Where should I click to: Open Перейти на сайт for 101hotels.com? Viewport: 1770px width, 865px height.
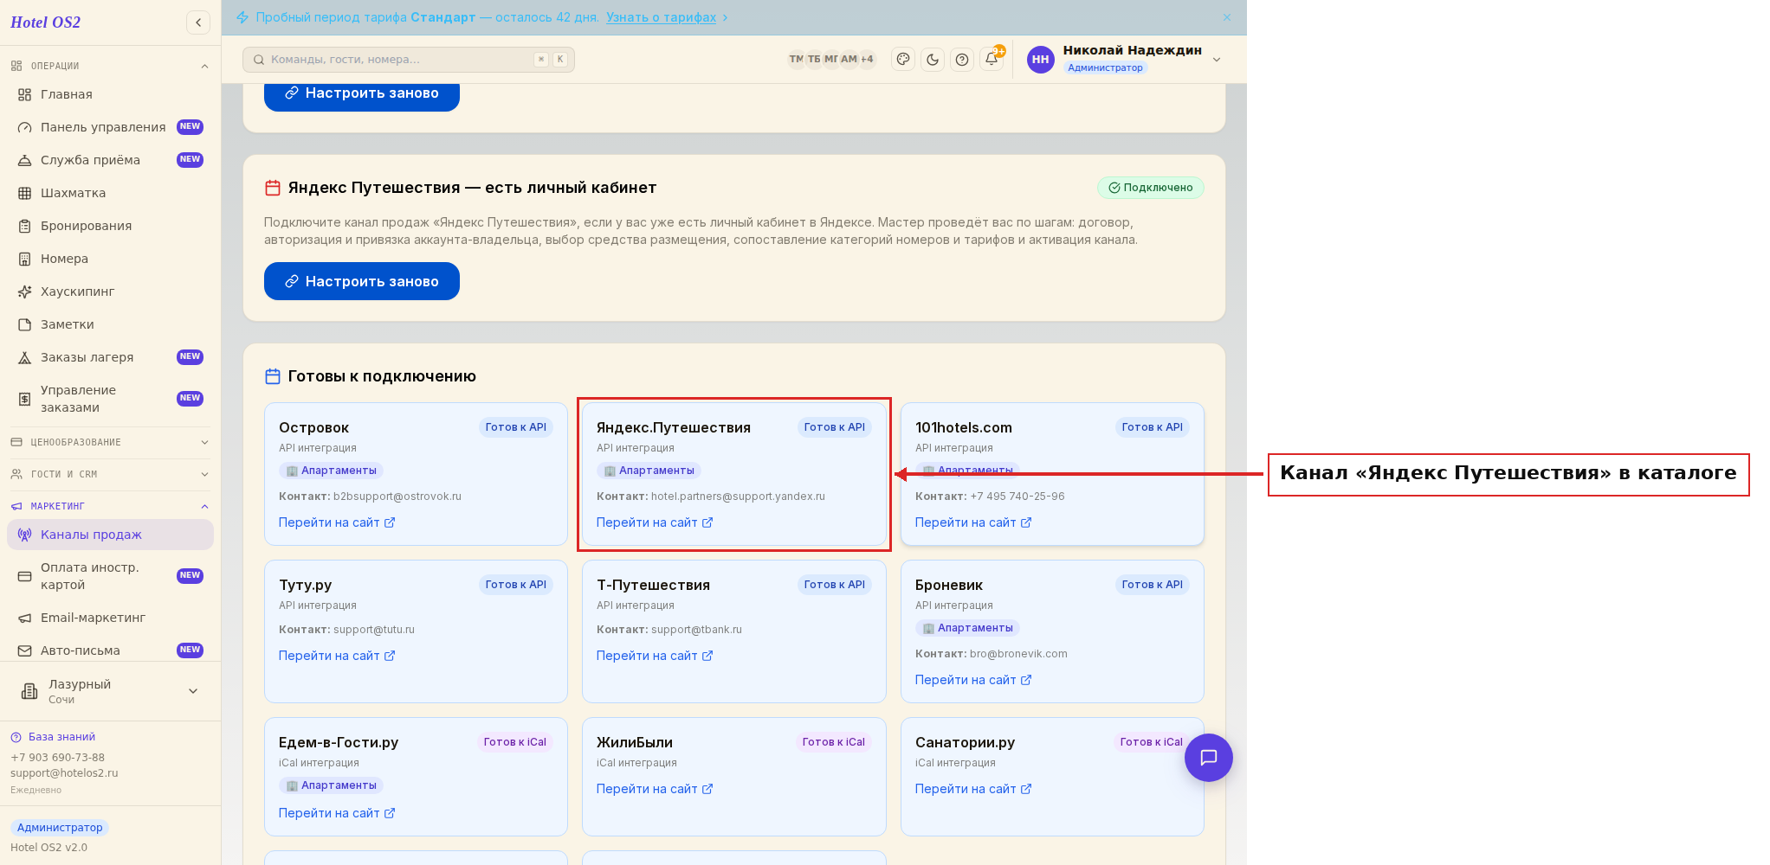point(973,522)
